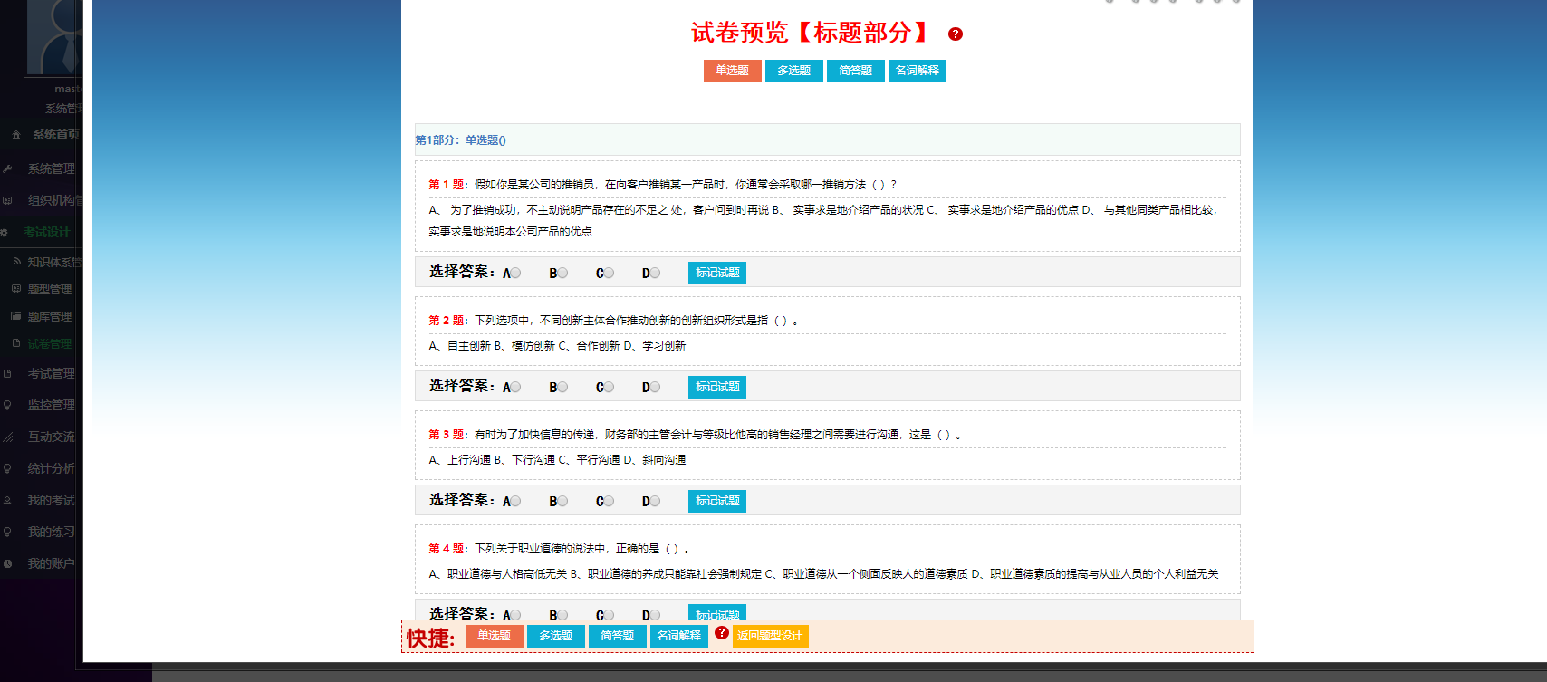Click the home icon for 系统首页
Viewport: 1547px width, 682px height.
(16, 135)
